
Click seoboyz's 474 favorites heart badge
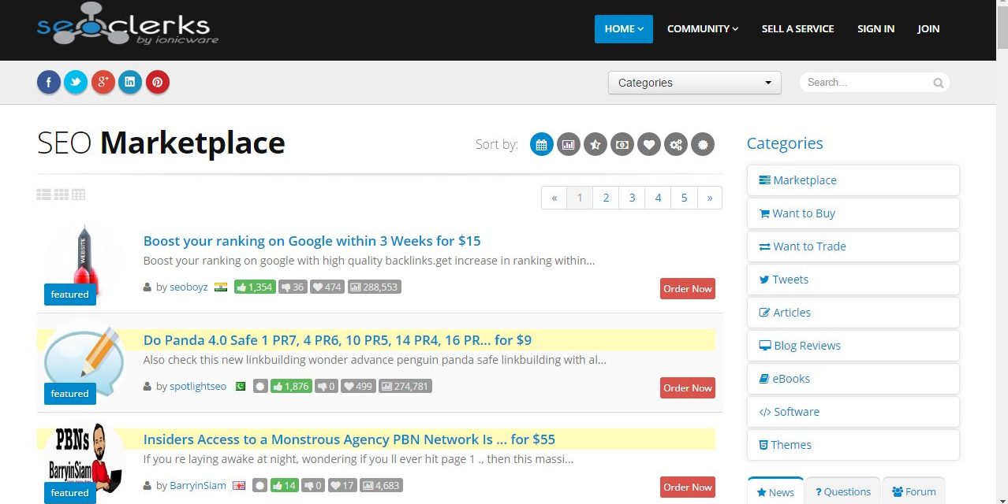[327, 287]
